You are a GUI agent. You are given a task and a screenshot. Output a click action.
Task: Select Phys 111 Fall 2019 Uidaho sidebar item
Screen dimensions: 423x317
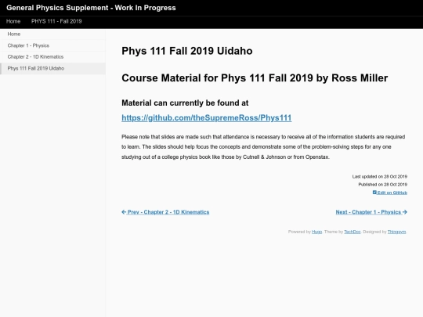click(x=52, y=68)
